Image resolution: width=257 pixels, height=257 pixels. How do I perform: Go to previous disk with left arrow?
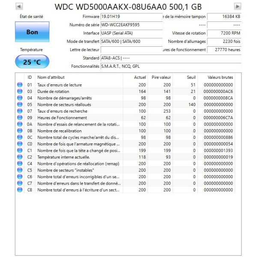[19, 6]
